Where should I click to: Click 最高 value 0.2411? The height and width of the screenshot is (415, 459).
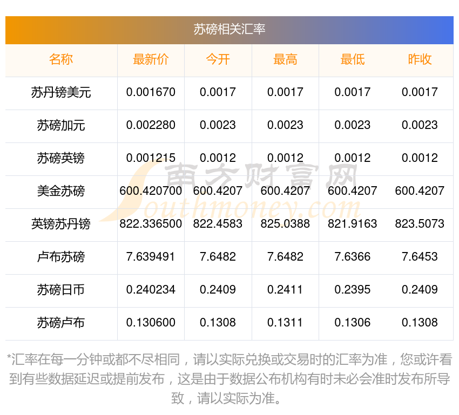285,290
